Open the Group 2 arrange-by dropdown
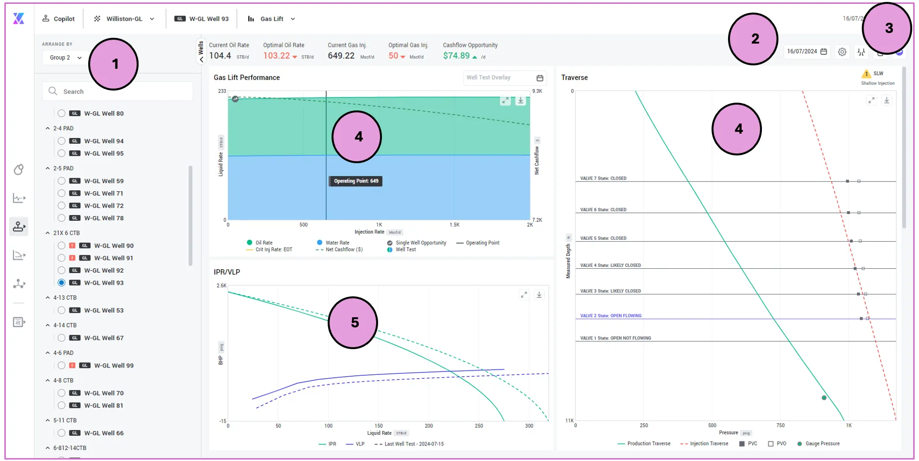 pyautogui.click(x=65, y=58)
